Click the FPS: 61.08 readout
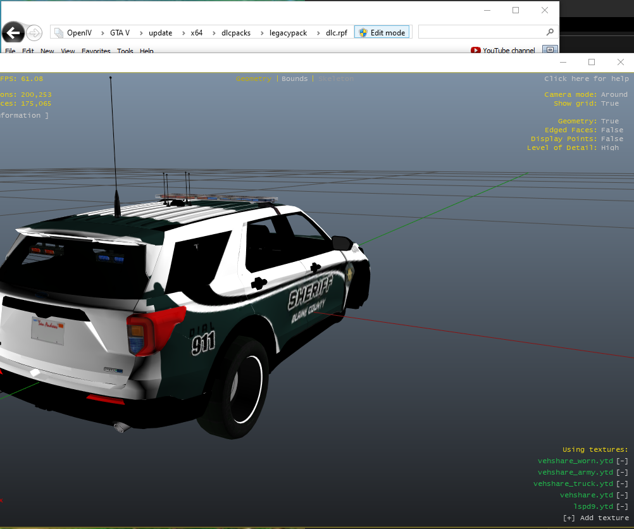Image resolution: width=634 pixels, height=529 pixels. [x=22, y=78]
